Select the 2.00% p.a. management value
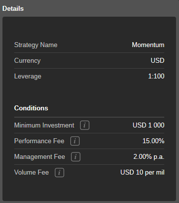This screenshot has height=203, width=179. tap(149, 157)
